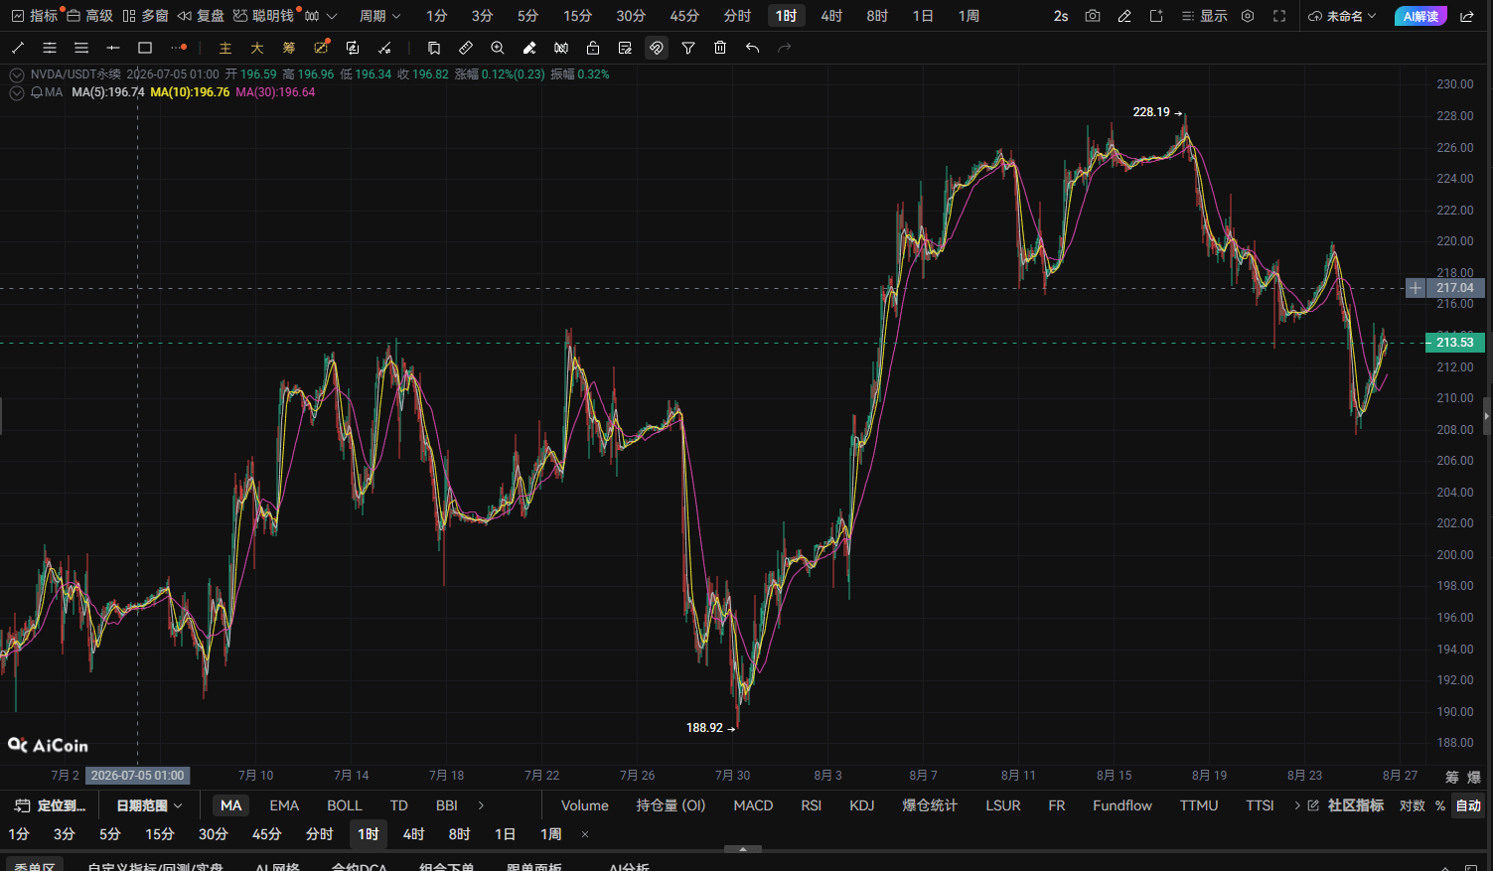Open the 指标 indicators menu
The width and height of the screenshot is (1493, 871).
pyautogui.click(x=35, y=16)
